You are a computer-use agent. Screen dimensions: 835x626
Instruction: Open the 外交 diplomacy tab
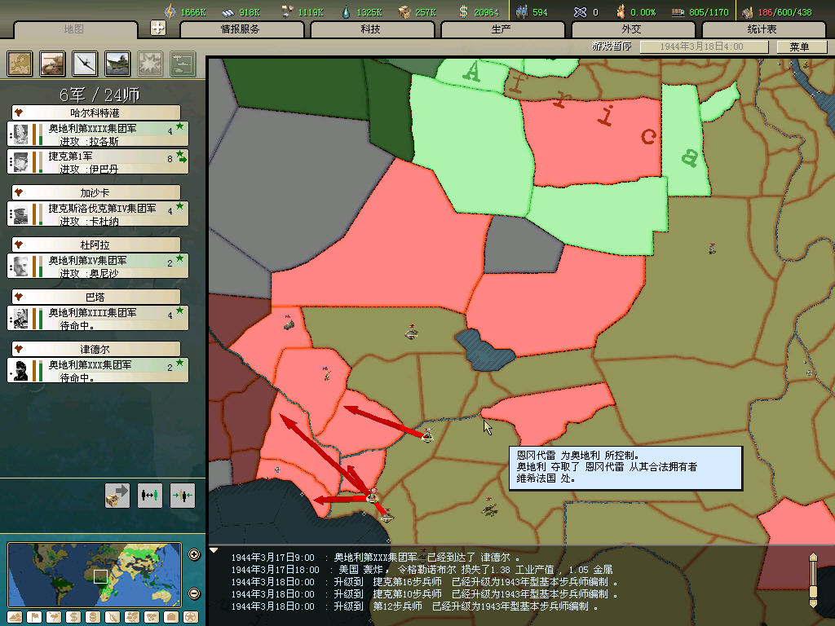coord(631,29)
